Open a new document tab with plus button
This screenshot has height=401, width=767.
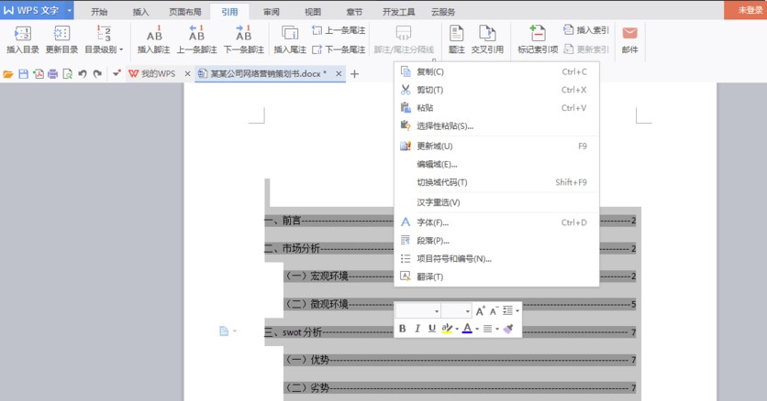pyautogui.click(x=356, y=73)
